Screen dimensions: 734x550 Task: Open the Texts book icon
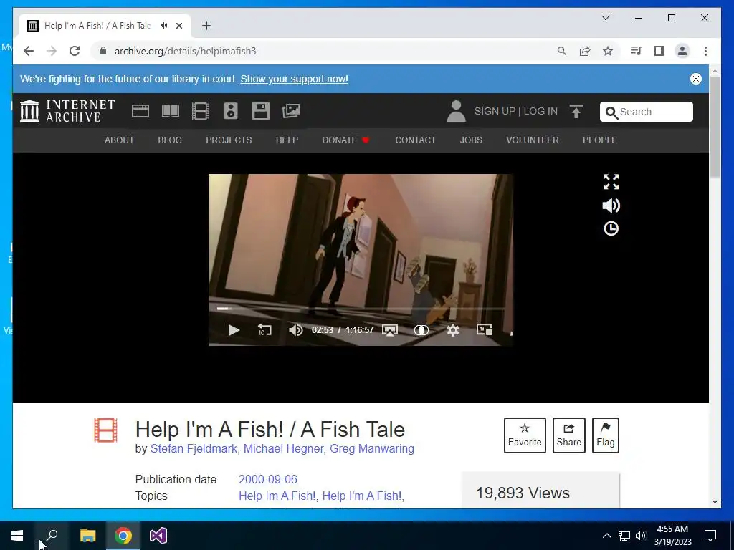171,111
